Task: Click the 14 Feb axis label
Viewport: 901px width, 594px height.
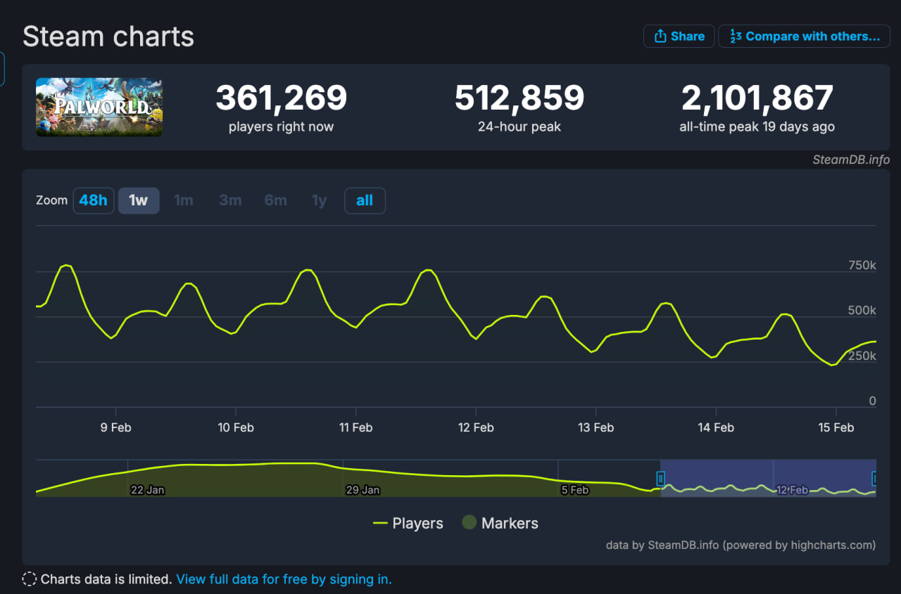Action: tap(716, 427)
